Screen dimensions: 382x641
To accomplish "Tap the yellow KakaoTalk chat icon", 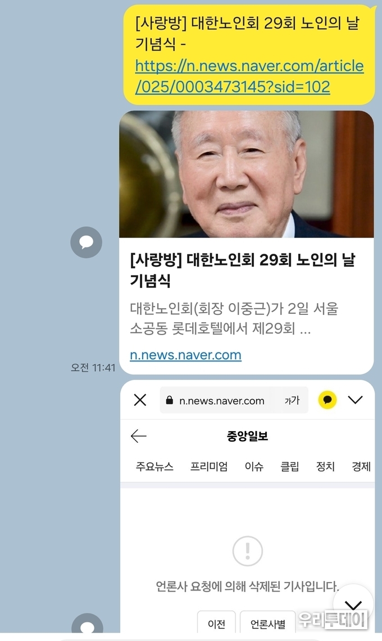I will pyautogui.click(x=327, y=400).
